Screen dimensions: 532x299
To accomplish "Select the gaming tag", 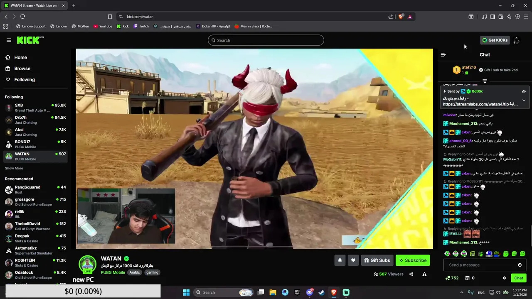I will click(152, 272).
